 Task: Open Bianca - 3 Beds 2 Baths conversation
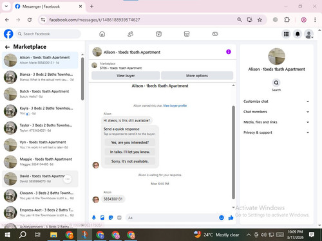point(40,77)
